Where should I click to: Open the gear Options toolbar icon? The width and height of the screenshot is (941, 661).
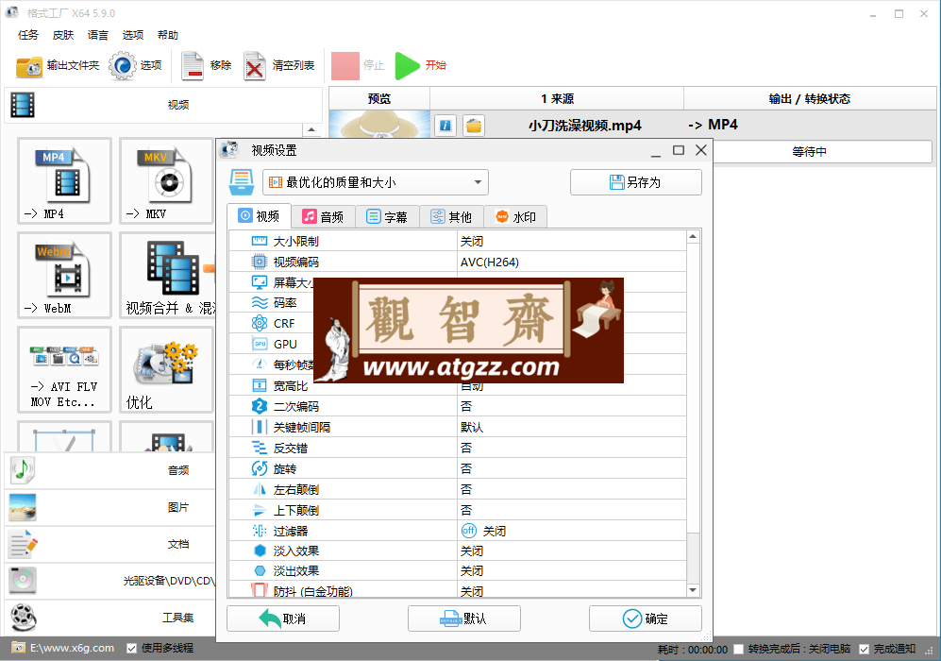123,65
